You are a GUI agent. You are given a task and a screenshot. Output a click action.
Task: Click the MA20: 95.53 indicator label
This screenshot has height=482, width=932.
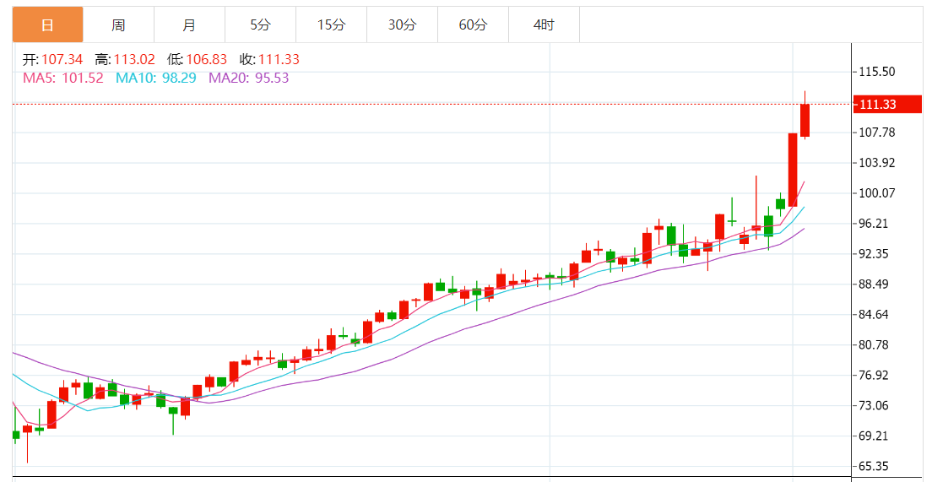(248, 78)
